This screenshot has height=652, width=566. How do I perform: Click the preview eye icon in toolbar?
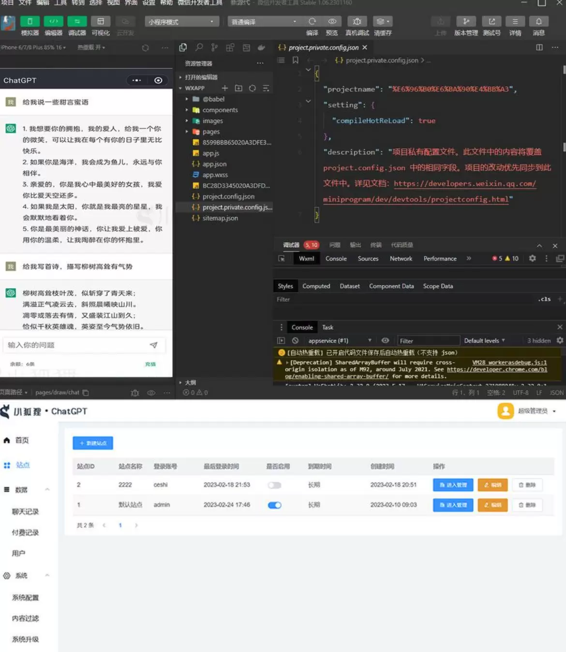[x=332, y=21]
